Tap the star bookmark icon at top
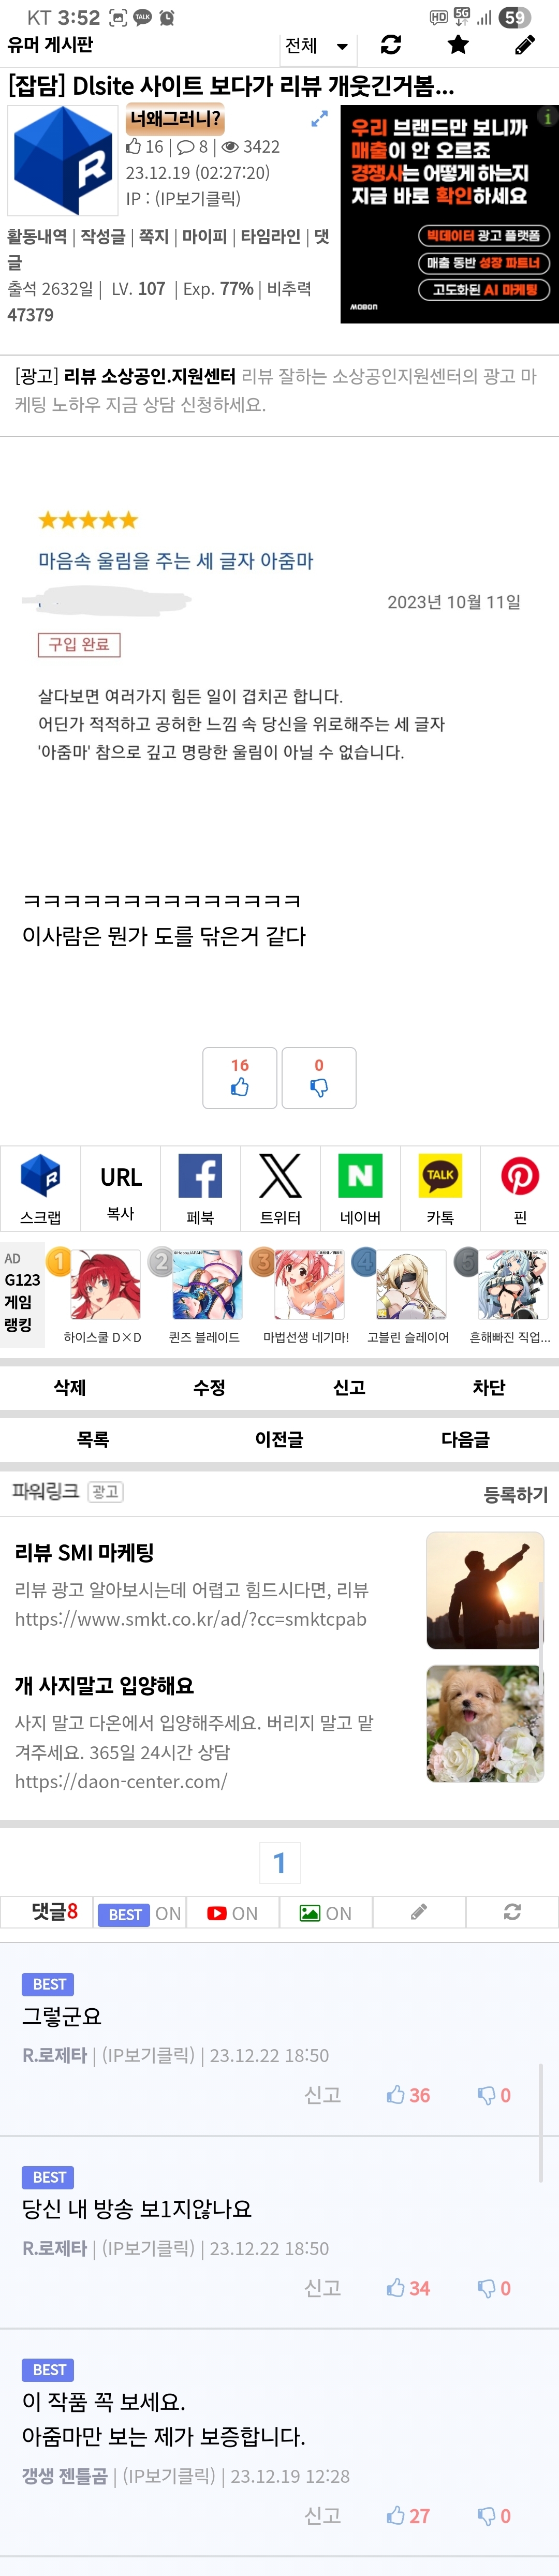 coord(458,45)
